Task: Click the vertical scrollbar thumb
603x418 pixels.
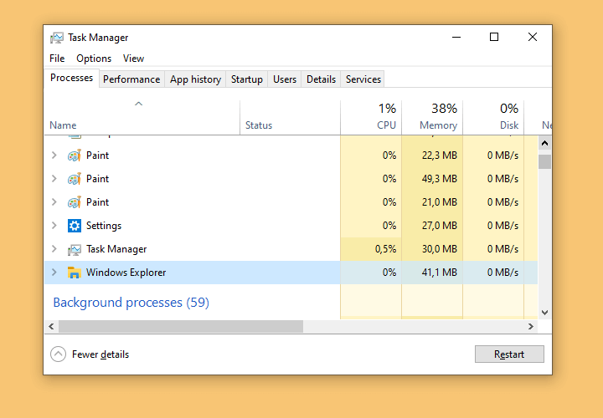Action: click(544, 161)
